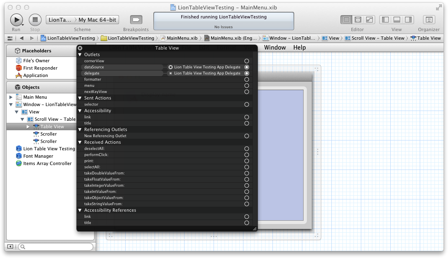Click delegate outlet connection circle
This screenshot has height=258, width=448.
point(247,74)
